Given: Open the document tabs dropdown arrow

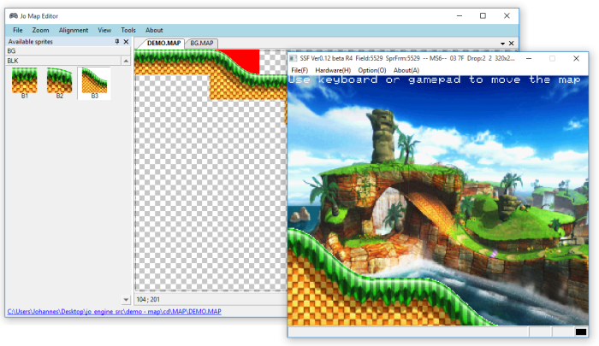Looking at the screenshot, I should click(503, 44).
